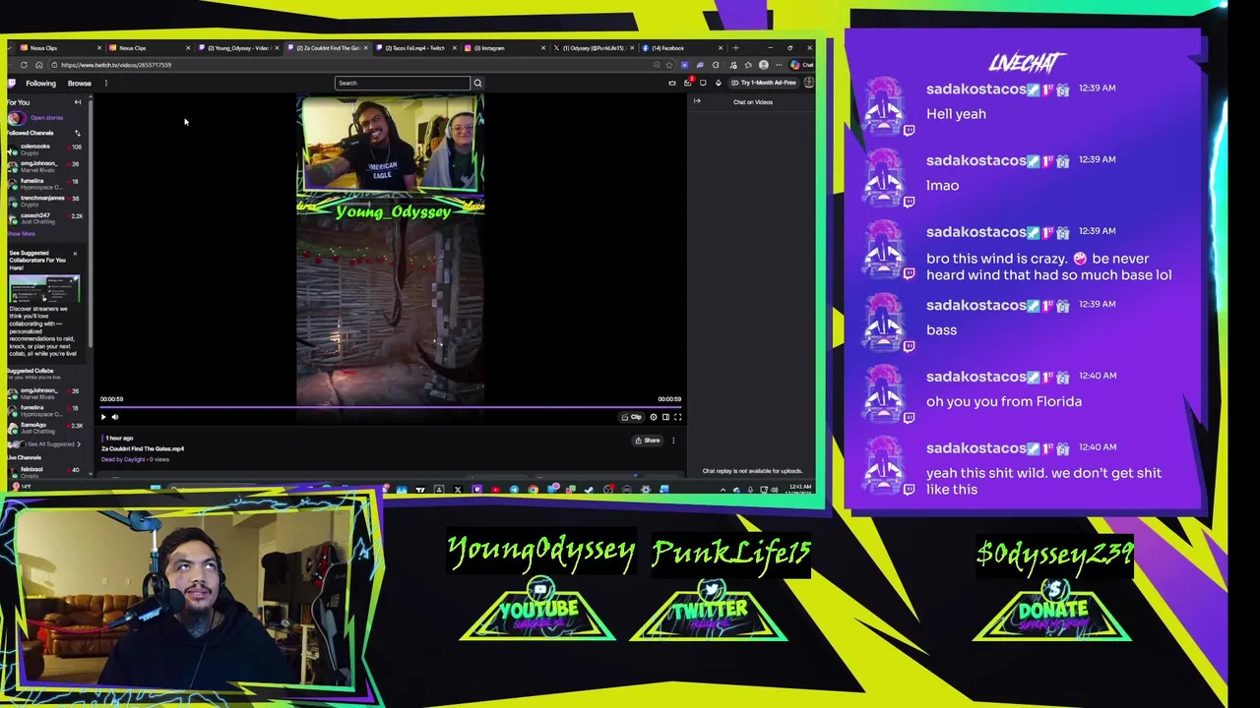Click the Suggested Collaborators thumbnail image

click(44, 289)
